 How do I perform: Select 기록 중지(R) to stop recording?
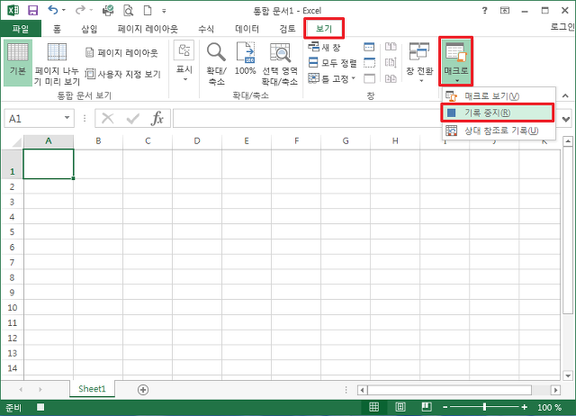click(x=498, y=113)
